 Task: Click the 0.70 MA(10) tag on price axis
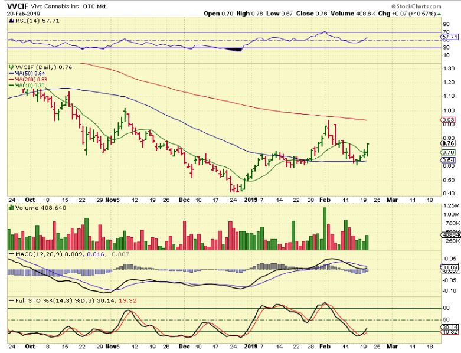449,152
